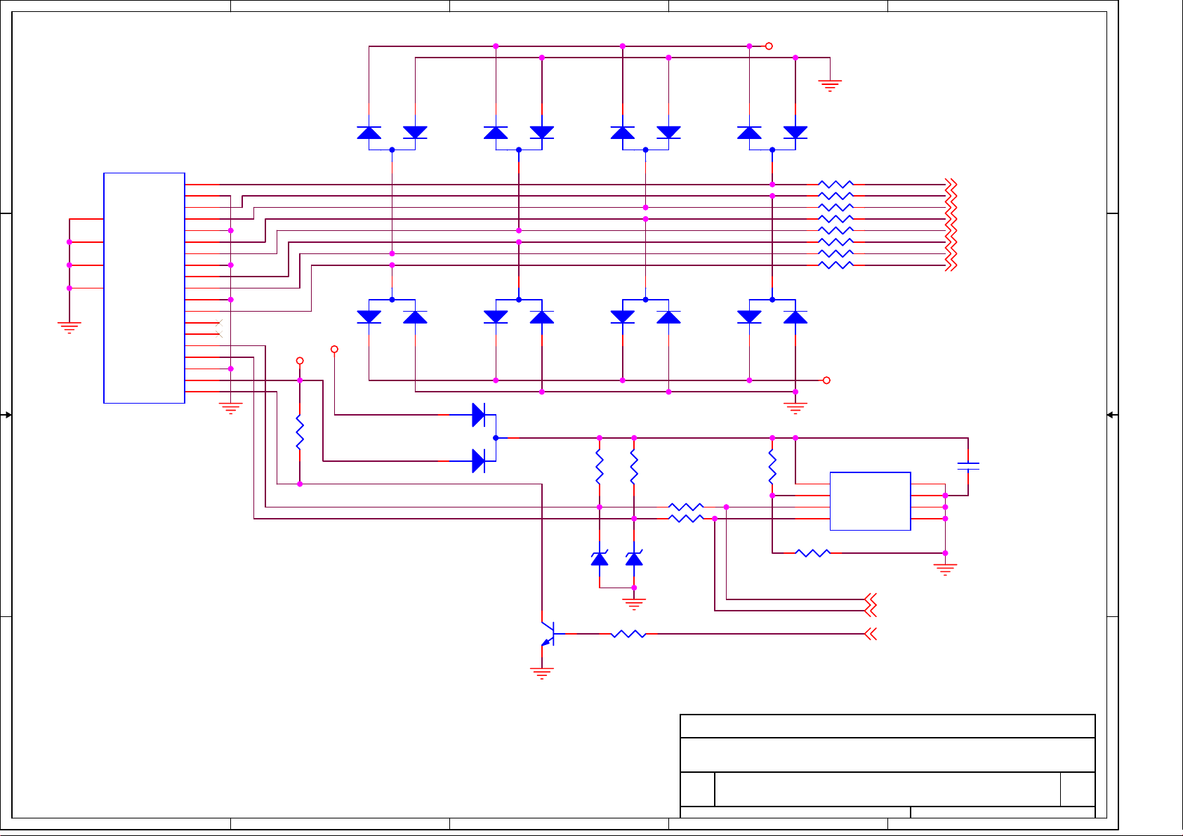The image size is (1183, 836).
Task: Select the right zener diode
Action: tap(634, 559)
